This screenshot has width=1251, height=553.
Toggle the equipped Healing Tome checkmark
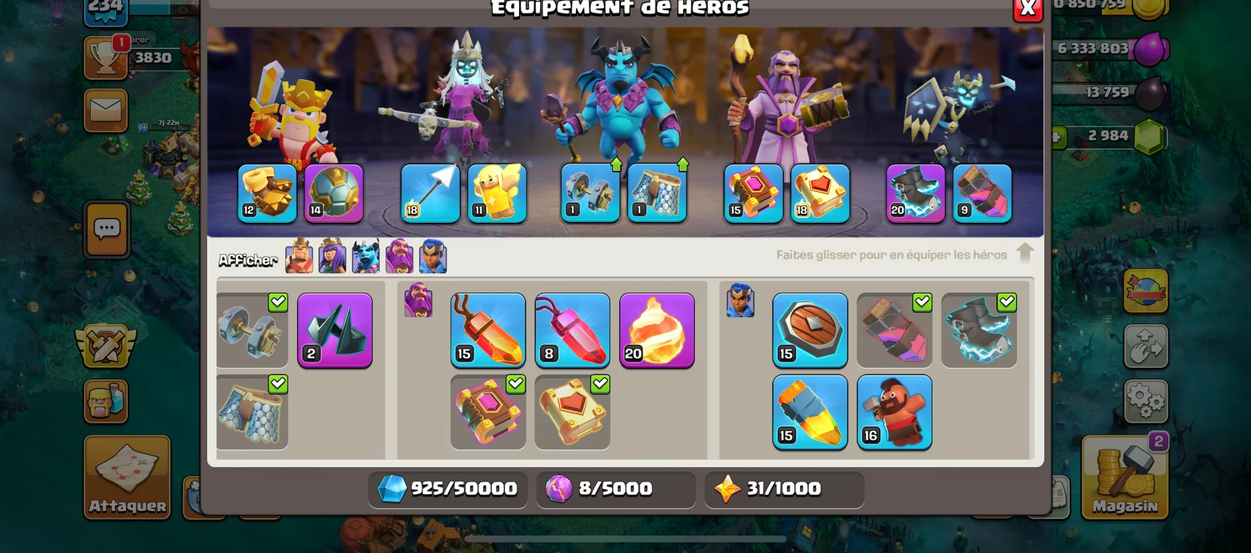[600, 384]
